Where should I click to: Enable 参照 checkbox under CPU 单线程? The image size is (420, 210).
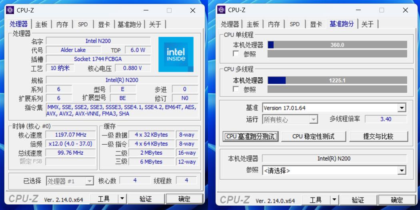236,54
